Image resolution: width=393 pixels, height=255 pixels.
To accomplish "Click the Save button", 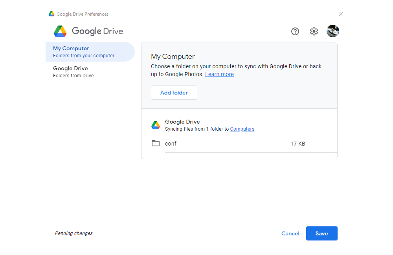I will click(321, 233).
